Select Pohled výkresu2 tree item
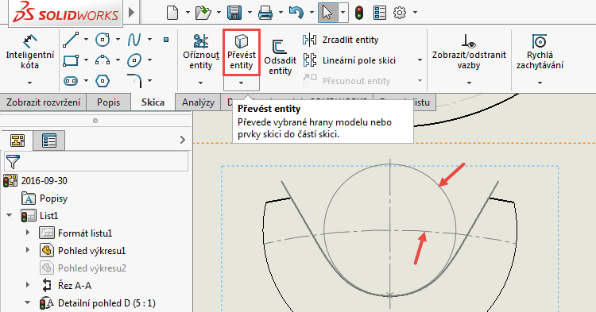 pos(83,268)
